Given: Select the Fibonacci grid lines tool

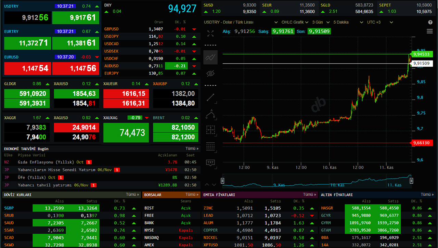Looking at the screenshot, I should point(210,146).
